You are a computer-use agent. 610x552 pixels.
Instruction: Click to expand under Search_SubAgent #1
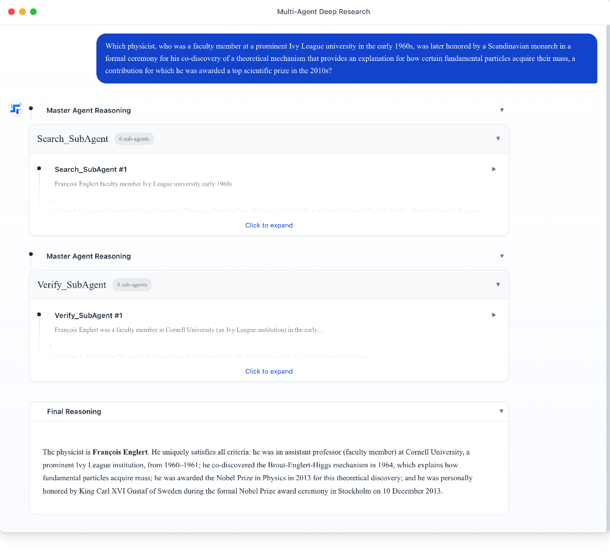268,225
